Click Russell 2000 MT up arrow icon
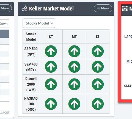Screen dimensions: 132x119 click(x=74, y=84)
